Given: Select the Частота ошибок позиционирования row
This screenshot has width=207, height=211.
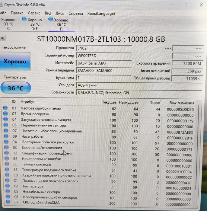Looking at the screenshot, I should 99,131.
